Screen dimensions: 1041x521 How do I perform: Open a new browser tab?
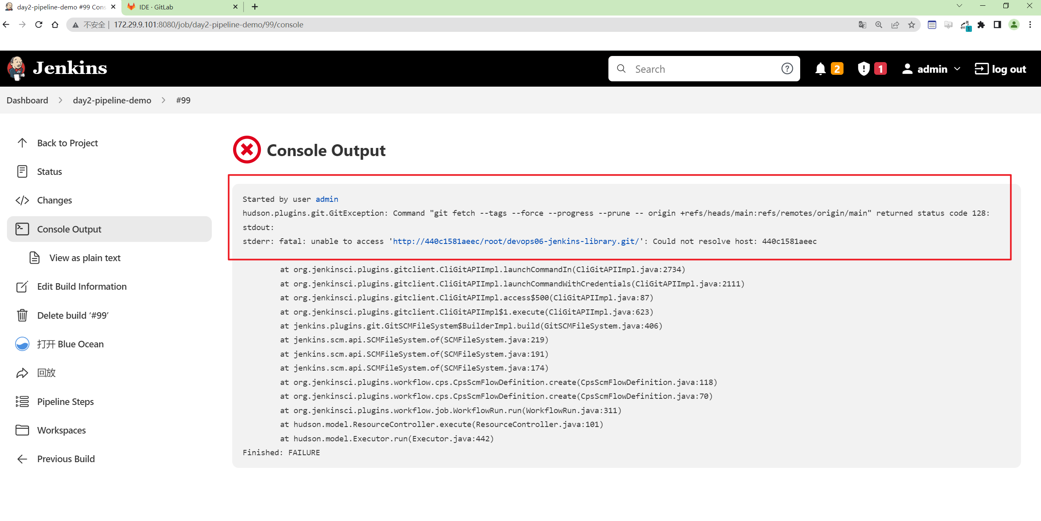pos(255,7)
